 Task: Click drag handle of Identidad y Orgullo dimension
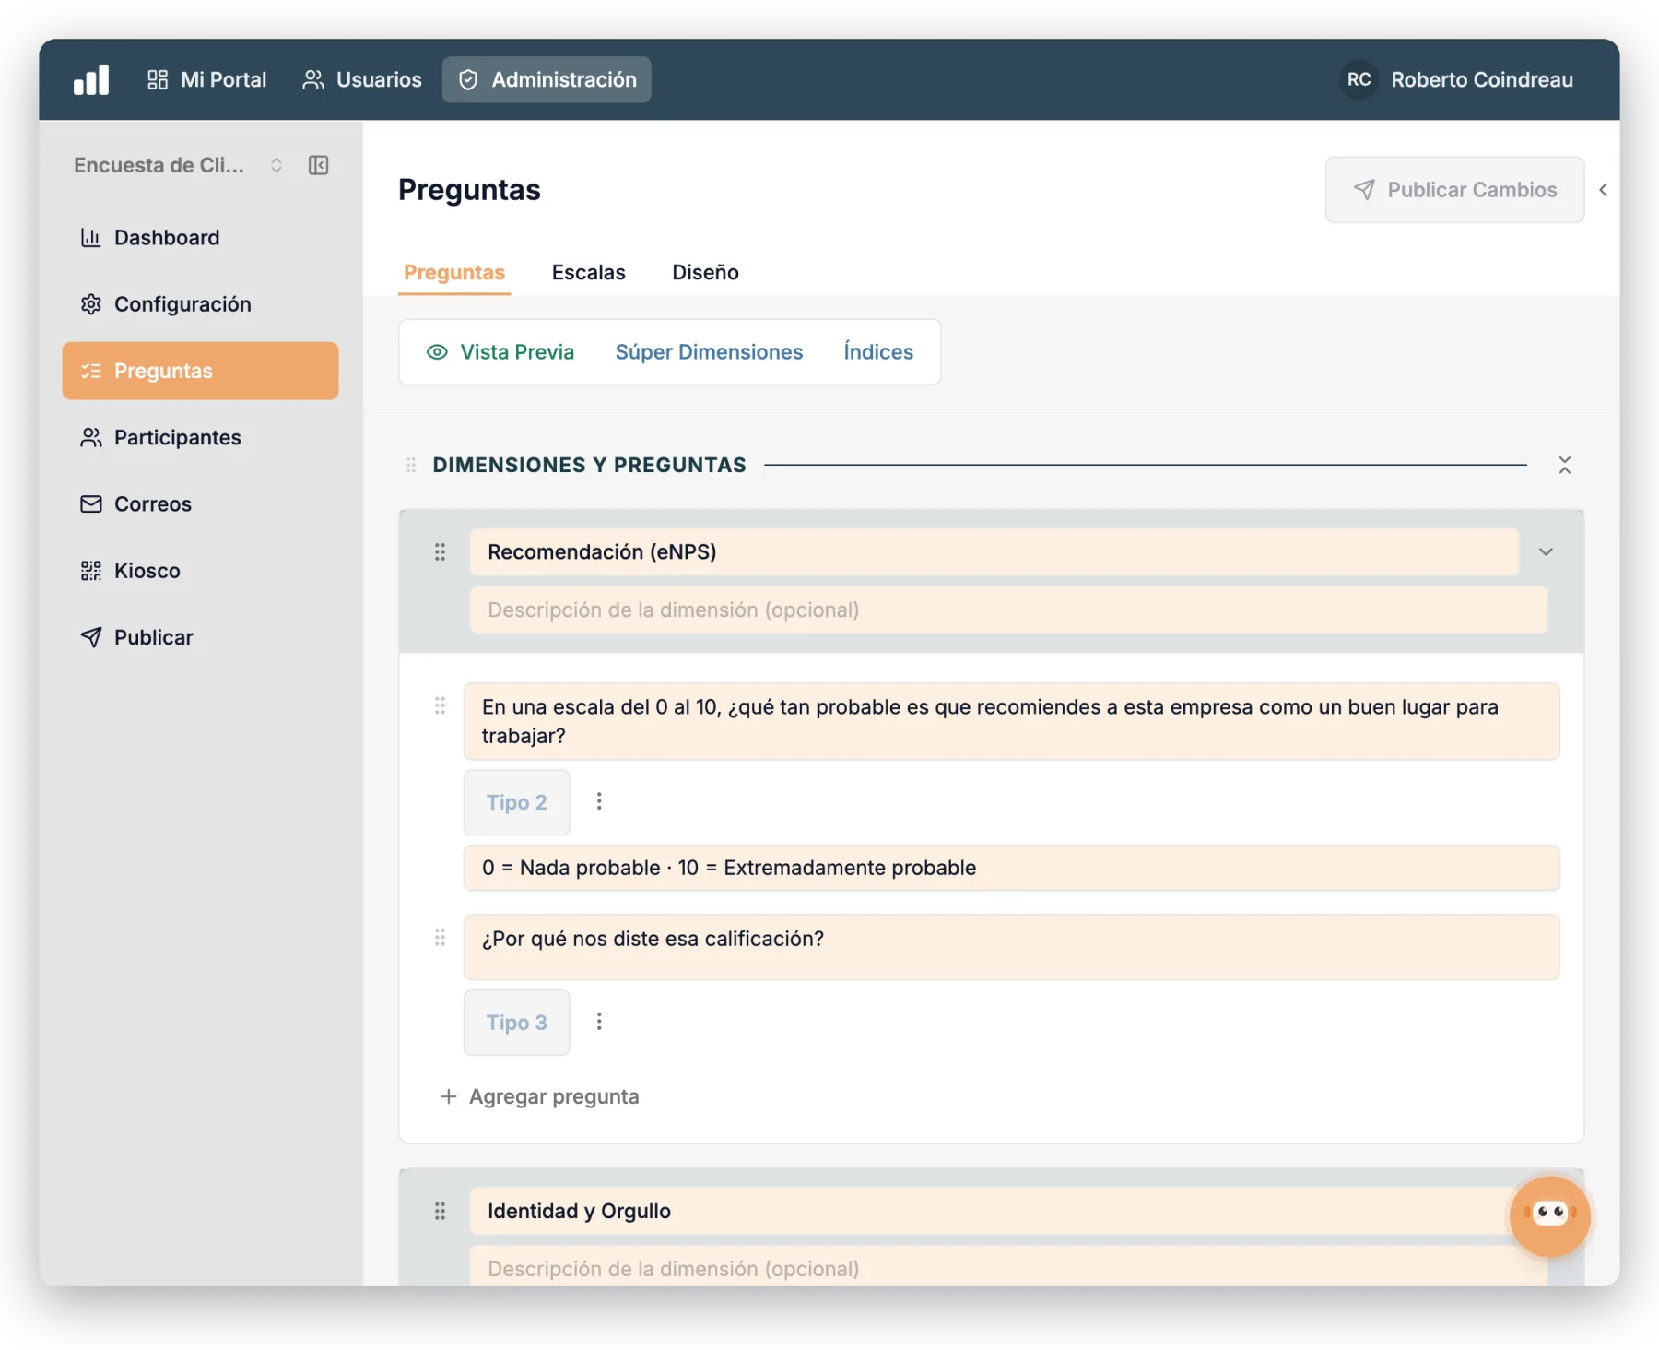[x=440, y=1211]
